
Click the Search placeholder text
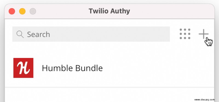click(x=38, y=34)
